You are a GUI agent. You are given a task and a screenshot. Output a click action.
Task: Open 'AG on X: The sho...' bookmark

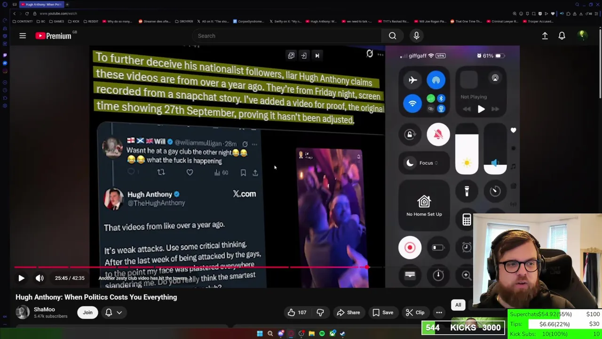[x=213, y=21]
